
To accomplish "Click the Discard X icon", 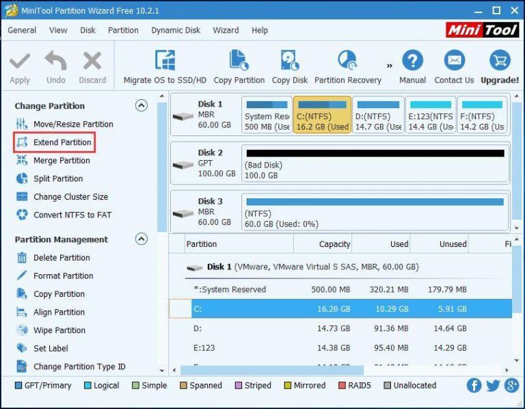I will click(x=92, y=60).
